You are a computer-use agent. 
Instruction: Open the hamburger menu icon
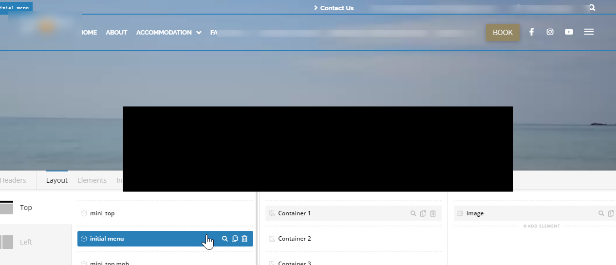tap(589, 32)
